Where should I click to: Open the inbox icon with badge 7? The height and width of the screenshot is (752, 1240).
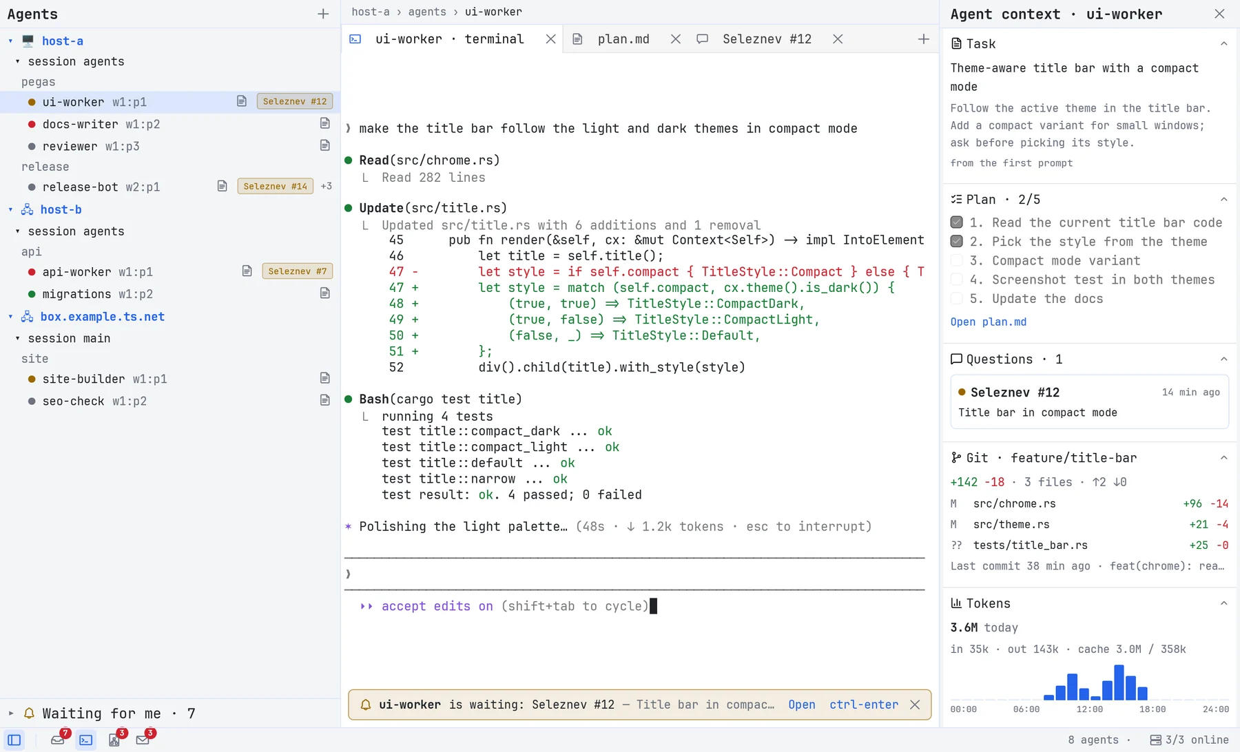[58, 740]
